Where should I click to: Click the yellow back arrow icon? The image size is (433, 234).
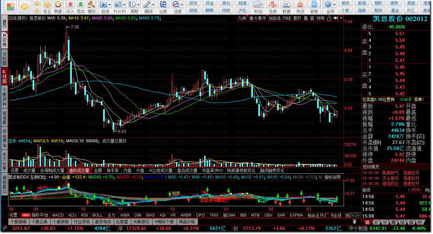[25, 6]
